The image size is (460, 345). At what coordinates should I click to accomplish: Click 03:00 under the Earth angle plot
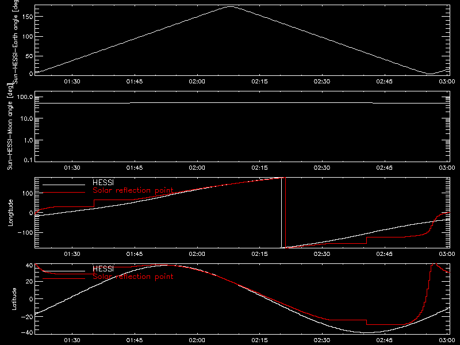tap(447, 82)
